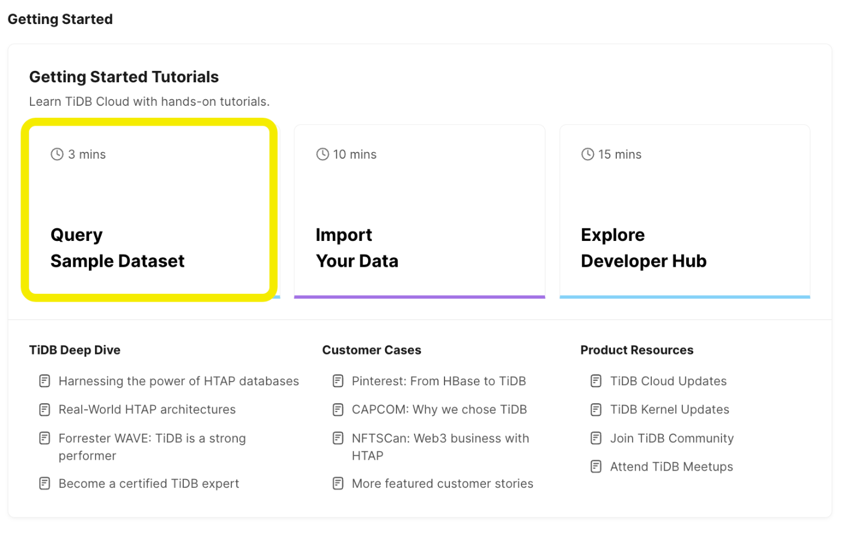Click document icon beside More featured customer stories
This screenshot has width=841, height=533.
(338, 484)
